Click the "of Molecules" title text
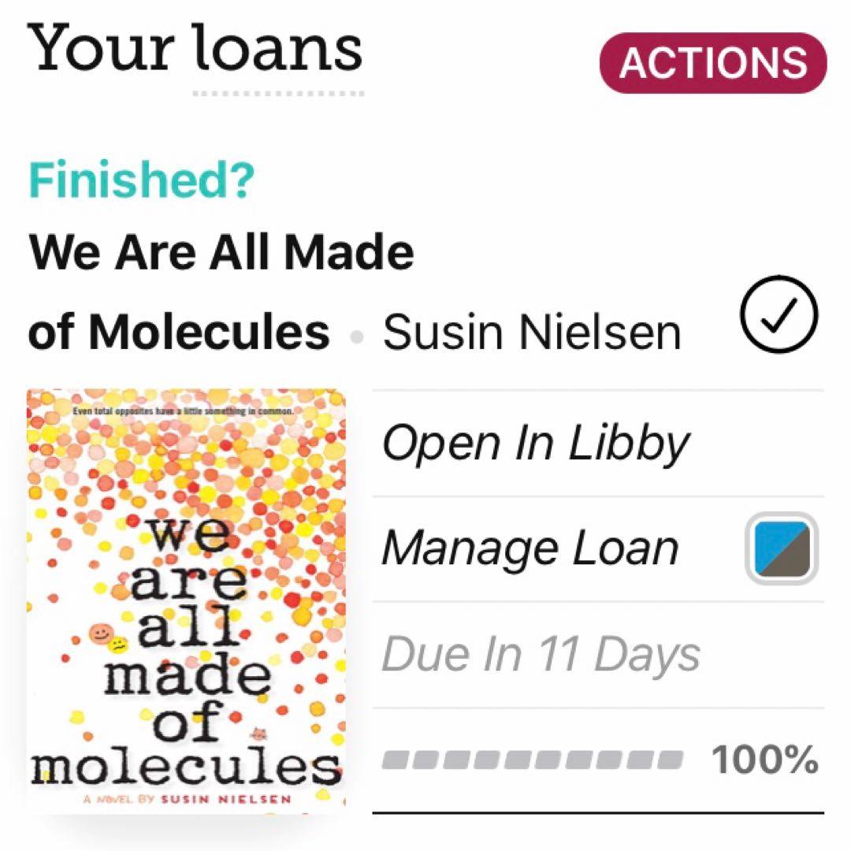This screenshot has width=851, height=851. [179, 332]
